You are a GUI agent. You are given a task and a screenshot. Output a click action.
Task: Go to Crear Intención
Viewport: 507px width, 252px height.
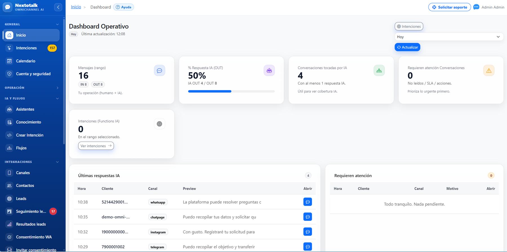pos(31,135)
